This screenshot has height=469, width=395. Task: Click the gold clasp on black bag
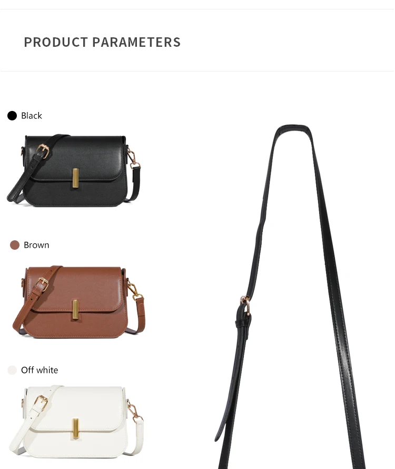[x=76, y=178]
